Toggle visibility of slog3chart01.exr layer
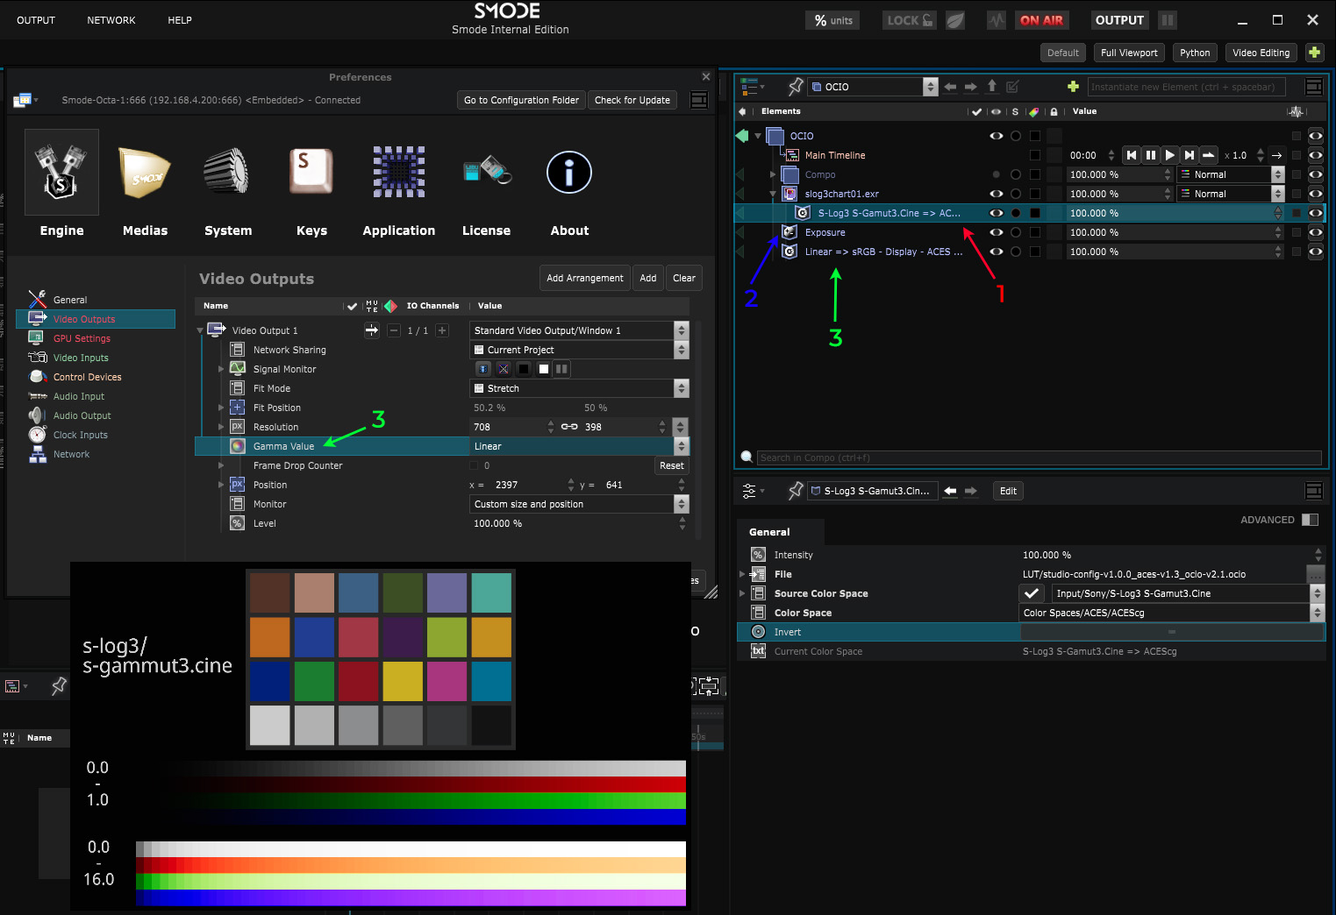Image resolution: width=1336 pixels, height=915 pixels. click(x=996, y=194)
